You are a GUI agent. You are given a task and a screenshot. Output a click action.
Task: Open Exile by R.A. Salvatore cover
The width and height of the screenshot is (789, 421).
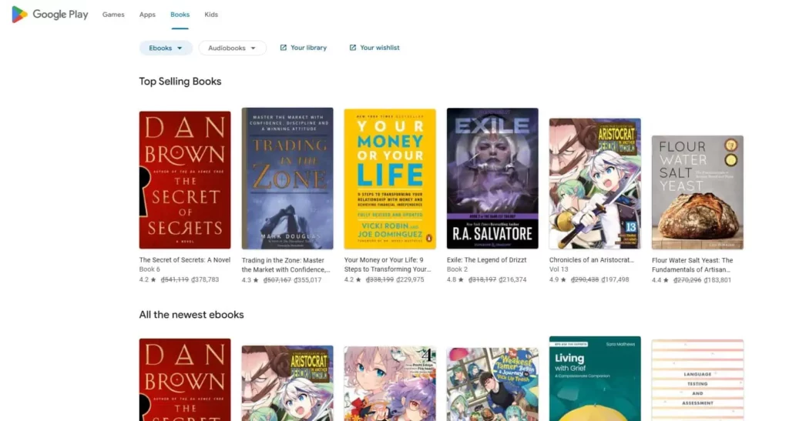[x=492, y=179]
